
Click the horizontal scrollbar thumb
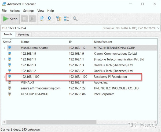point(51,122)
